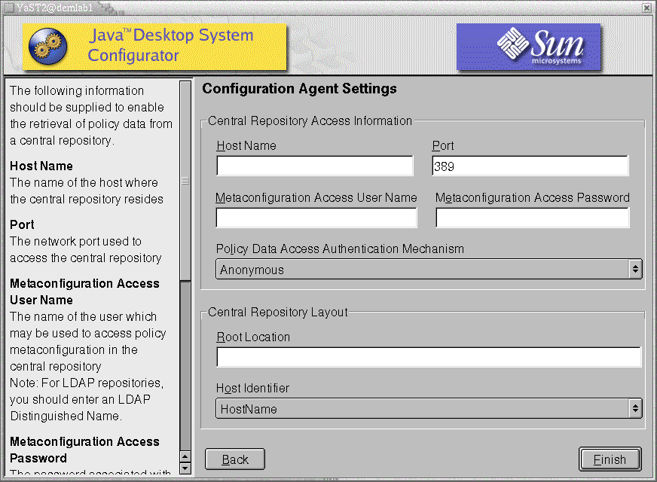The width and height of the screenshot is (657, 482).
Task: Click the 'Distinguished Name.' note text
Action: (66, 416)
